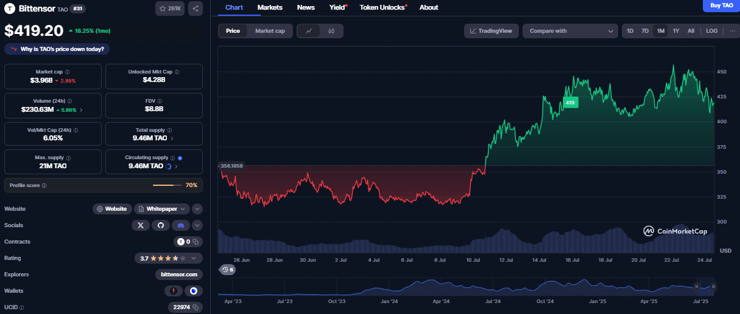The image size is (740, 314).
Task: Open the TradingView chart button
Action: (x=491, y=31)
